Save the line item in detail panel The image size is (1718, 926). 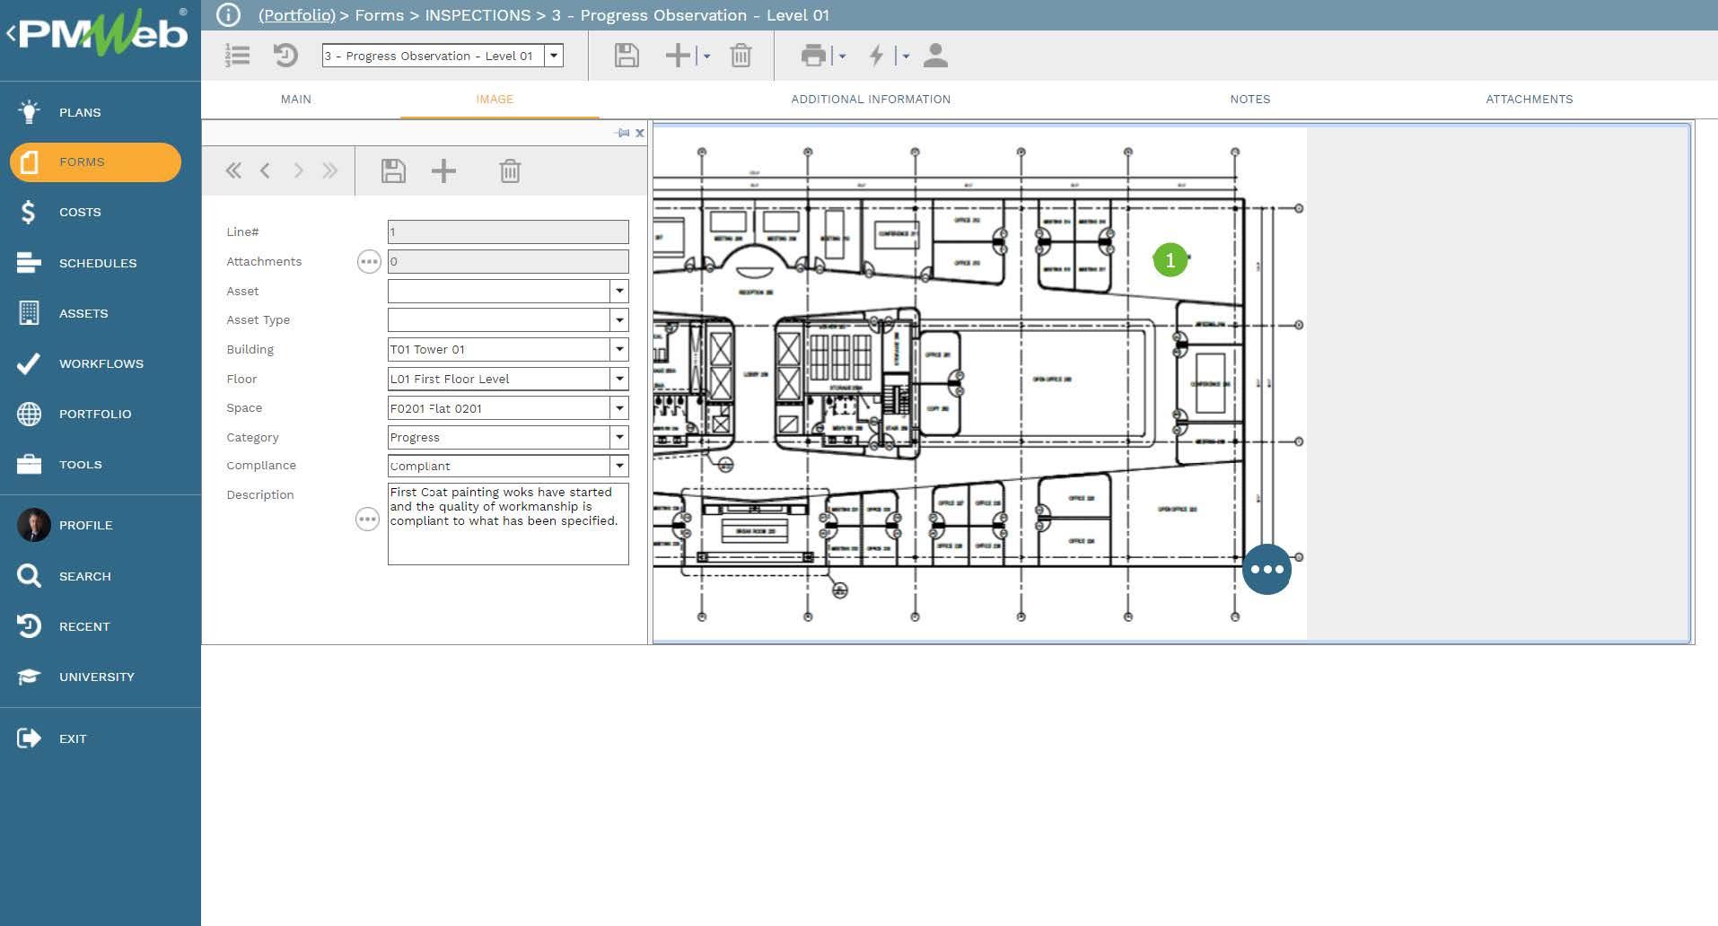click(x=393, y=170)
